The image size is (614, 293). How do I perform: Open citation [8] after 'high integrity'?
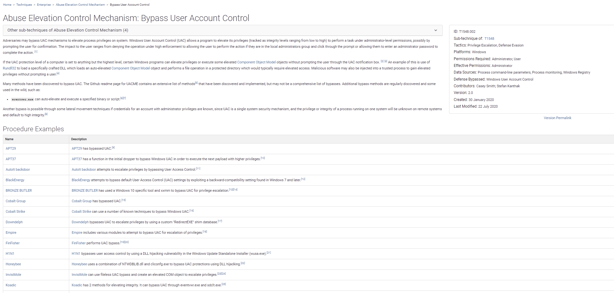46,114
